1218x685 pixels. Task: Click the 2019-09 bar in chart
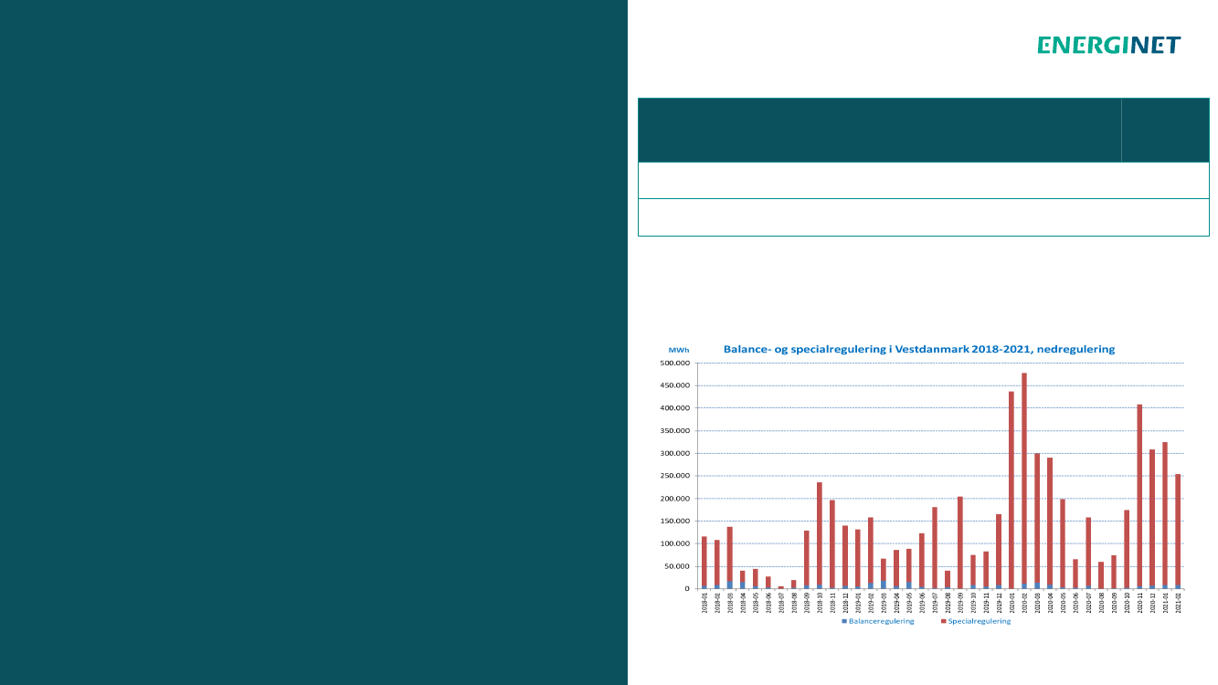point(960,542)
